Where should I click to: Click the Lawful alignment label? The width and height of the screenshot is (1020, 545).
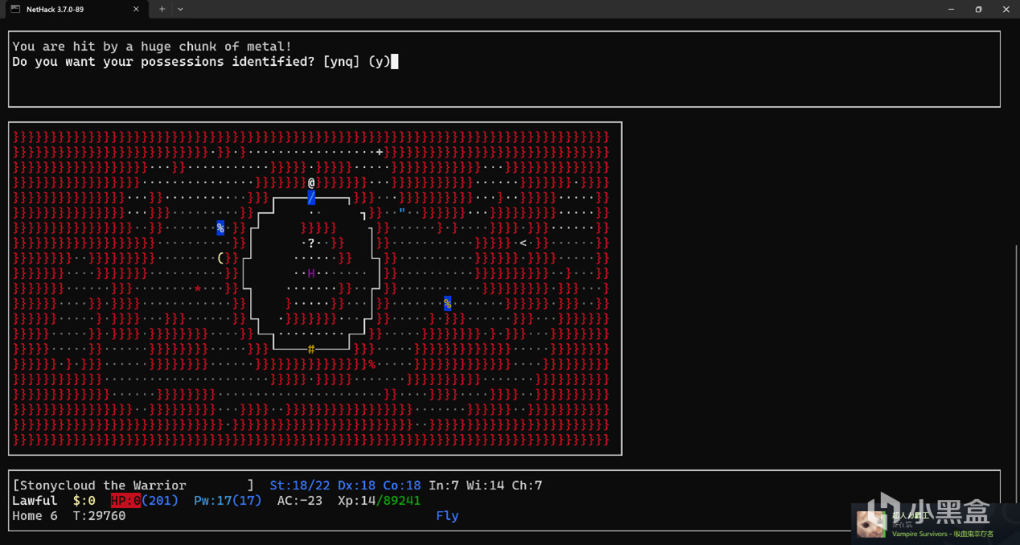click(35, 501)
